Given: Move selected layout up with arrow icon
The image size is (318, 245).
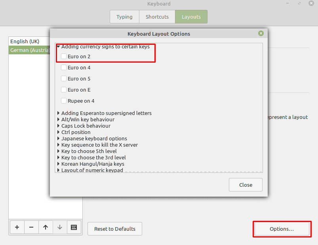Looking at the screenshot, I should point(46,227).
